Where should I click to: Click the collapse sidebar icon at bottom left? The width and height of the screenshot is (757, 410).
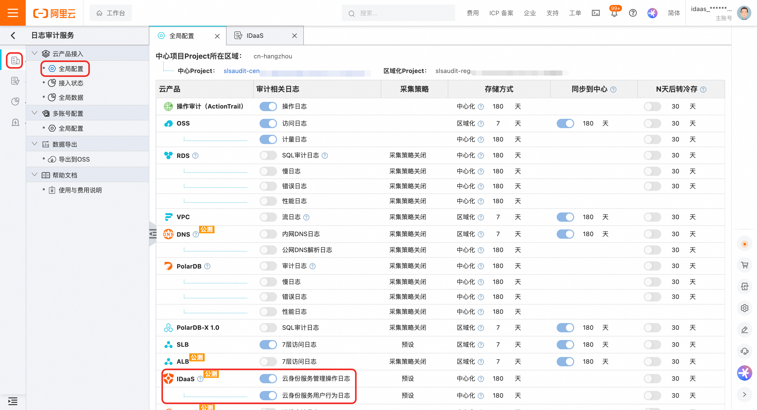[13, 401]
